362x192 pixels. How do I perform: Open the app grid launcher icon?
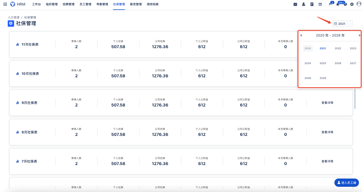tap(5, 4)
